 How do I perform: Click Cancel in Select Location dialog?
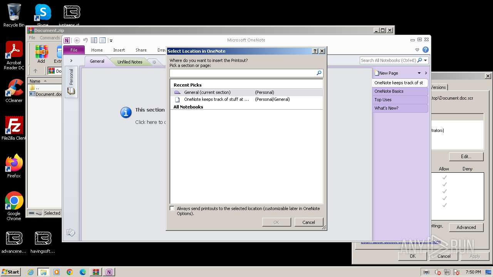coord(309,222)
